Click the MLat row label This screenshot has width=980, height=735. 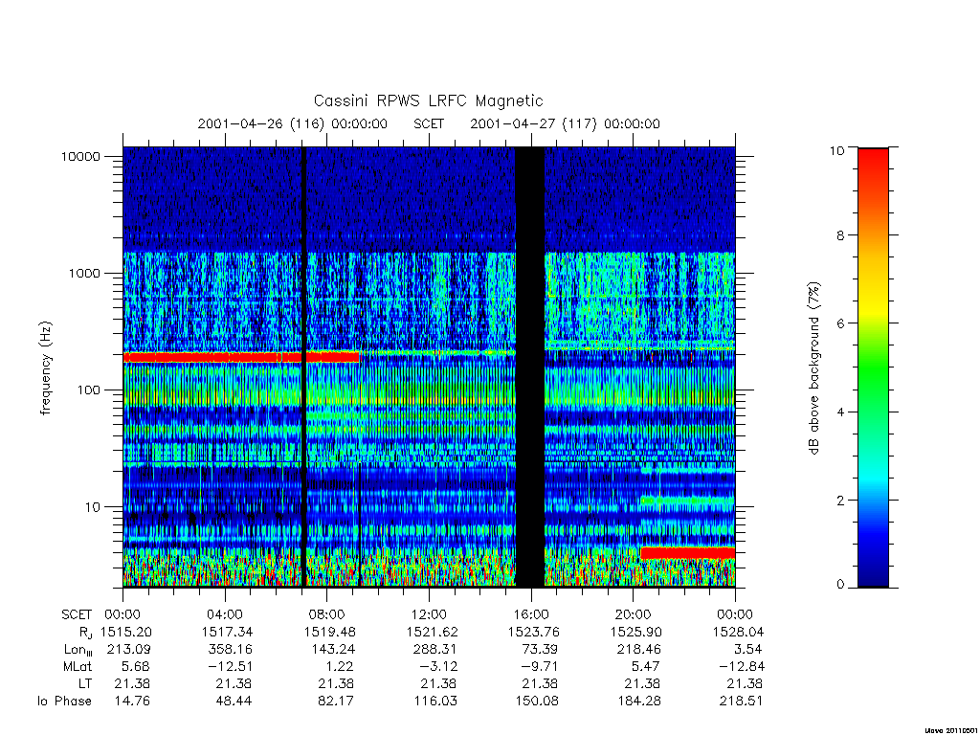tap(78, 667)
